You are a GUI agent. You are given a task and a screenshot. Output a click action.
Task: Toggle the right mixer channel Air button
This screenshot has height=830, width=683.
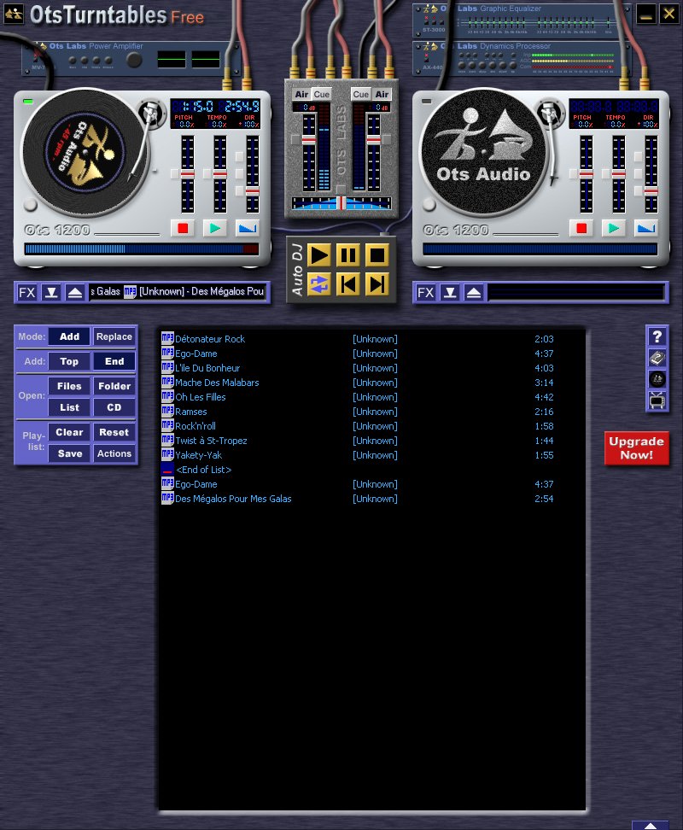tap(382, 94)
